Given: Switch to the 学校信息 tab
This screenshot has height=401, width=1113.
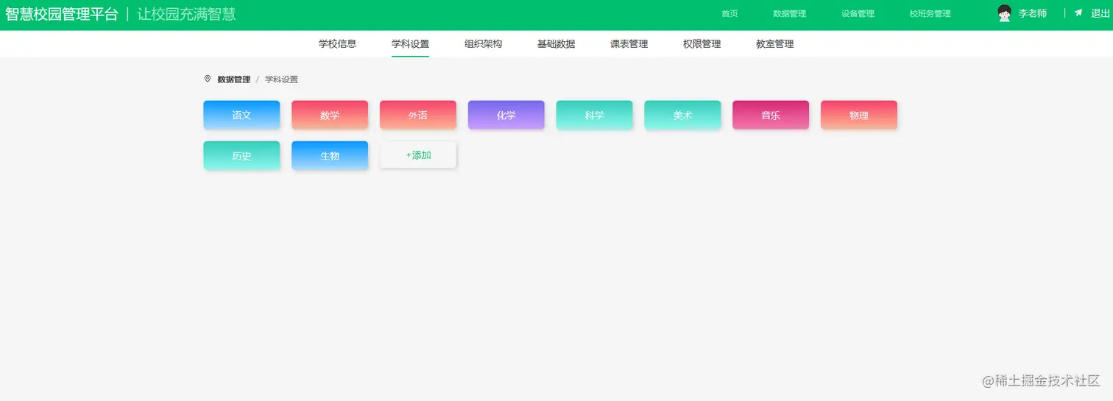Looking at the screenshot, I should coord(337,43).
